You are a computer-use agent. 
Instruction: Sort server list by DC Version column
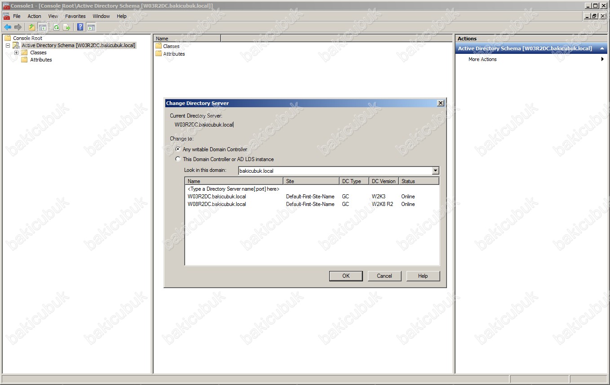point(384,181)
